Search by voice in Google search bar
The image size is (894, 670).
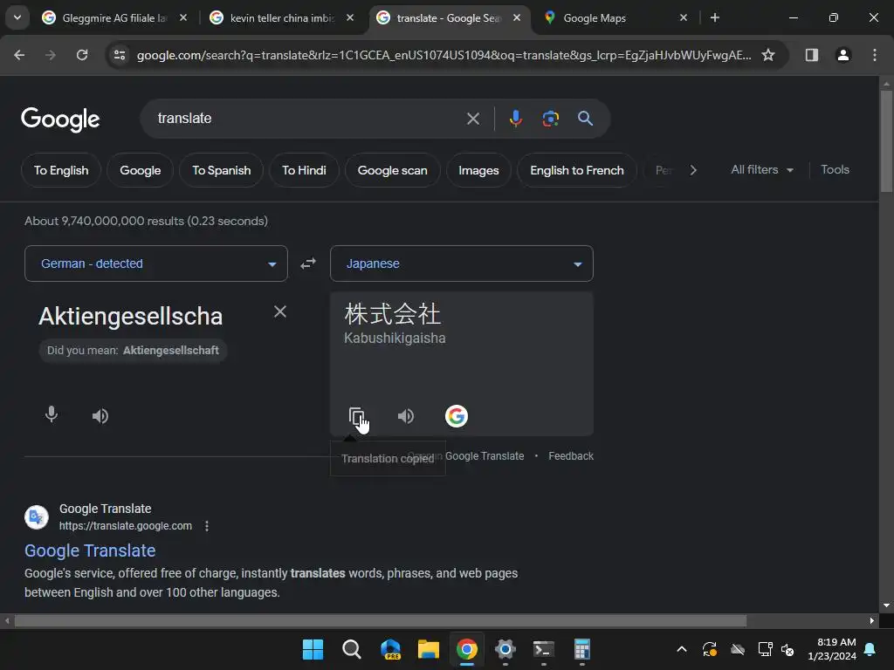tap(515, 119)
